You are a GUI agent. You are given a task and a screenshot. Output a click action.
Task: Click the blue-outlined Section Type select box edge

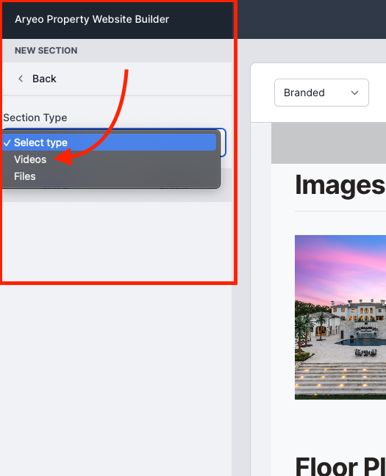223,143
